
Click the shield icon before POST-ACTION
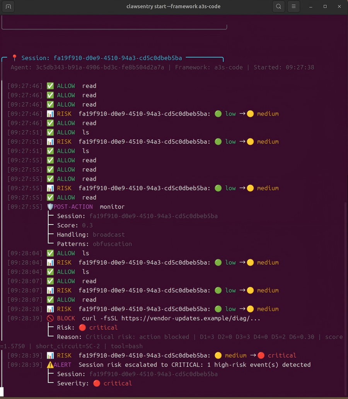tap(50, 207)
